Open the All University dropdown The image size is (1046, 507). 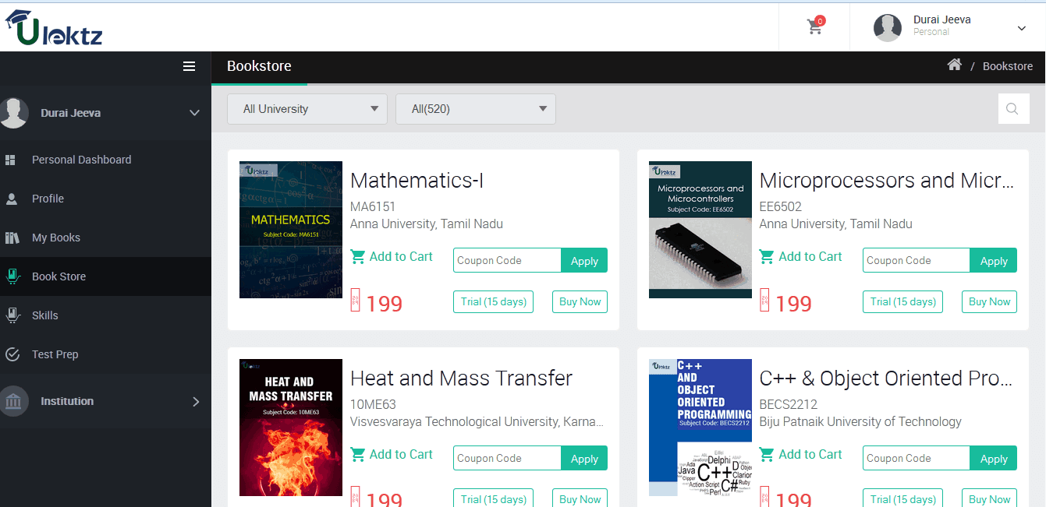click(307, 109)
